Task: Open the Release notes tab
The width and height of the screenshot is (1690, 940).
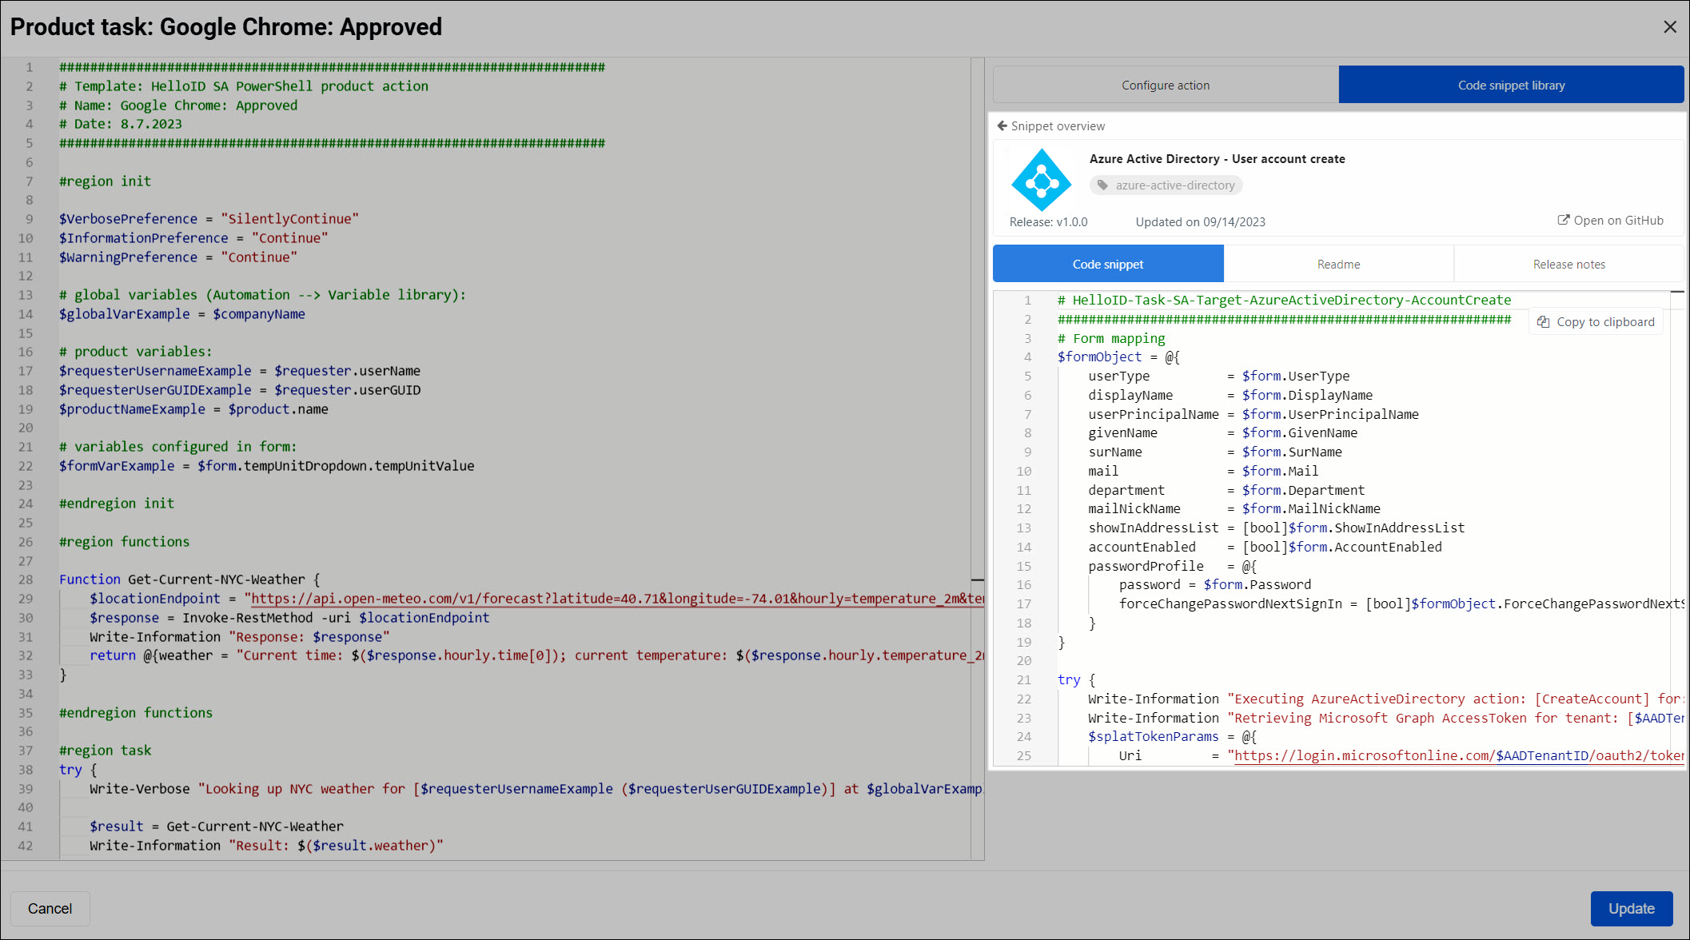Action: [x=1568, y=264]
